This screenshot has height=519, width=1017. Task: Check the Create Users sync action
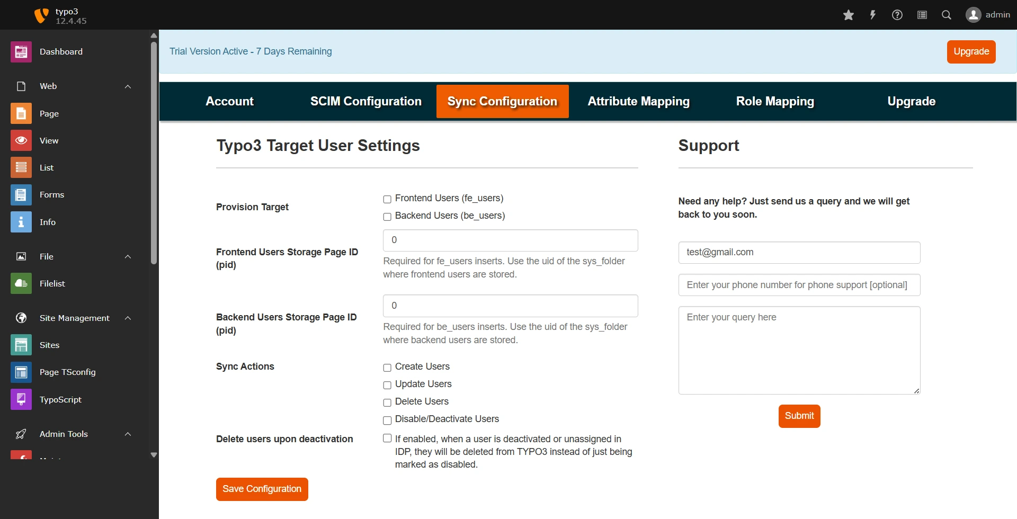(387, 368)
